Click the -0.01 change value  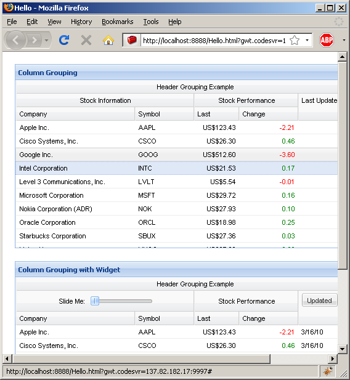point(287,182)
